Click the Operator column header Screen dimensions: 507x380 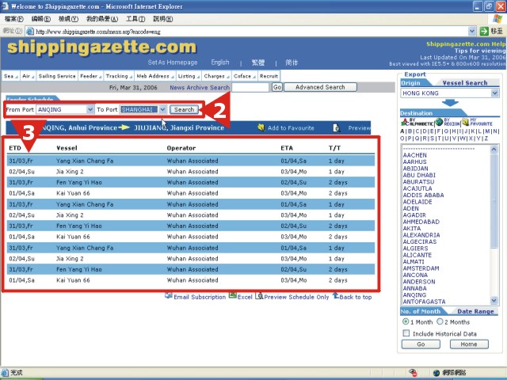[181, 148]
